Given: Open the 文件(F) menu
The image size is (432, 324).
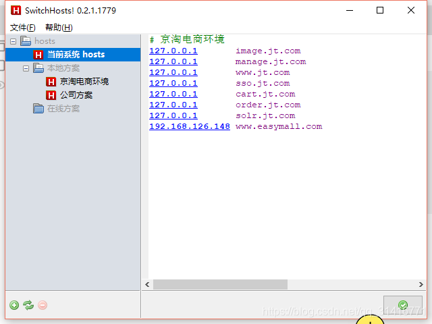Looking at the screenshot, I should coord(23,28).
